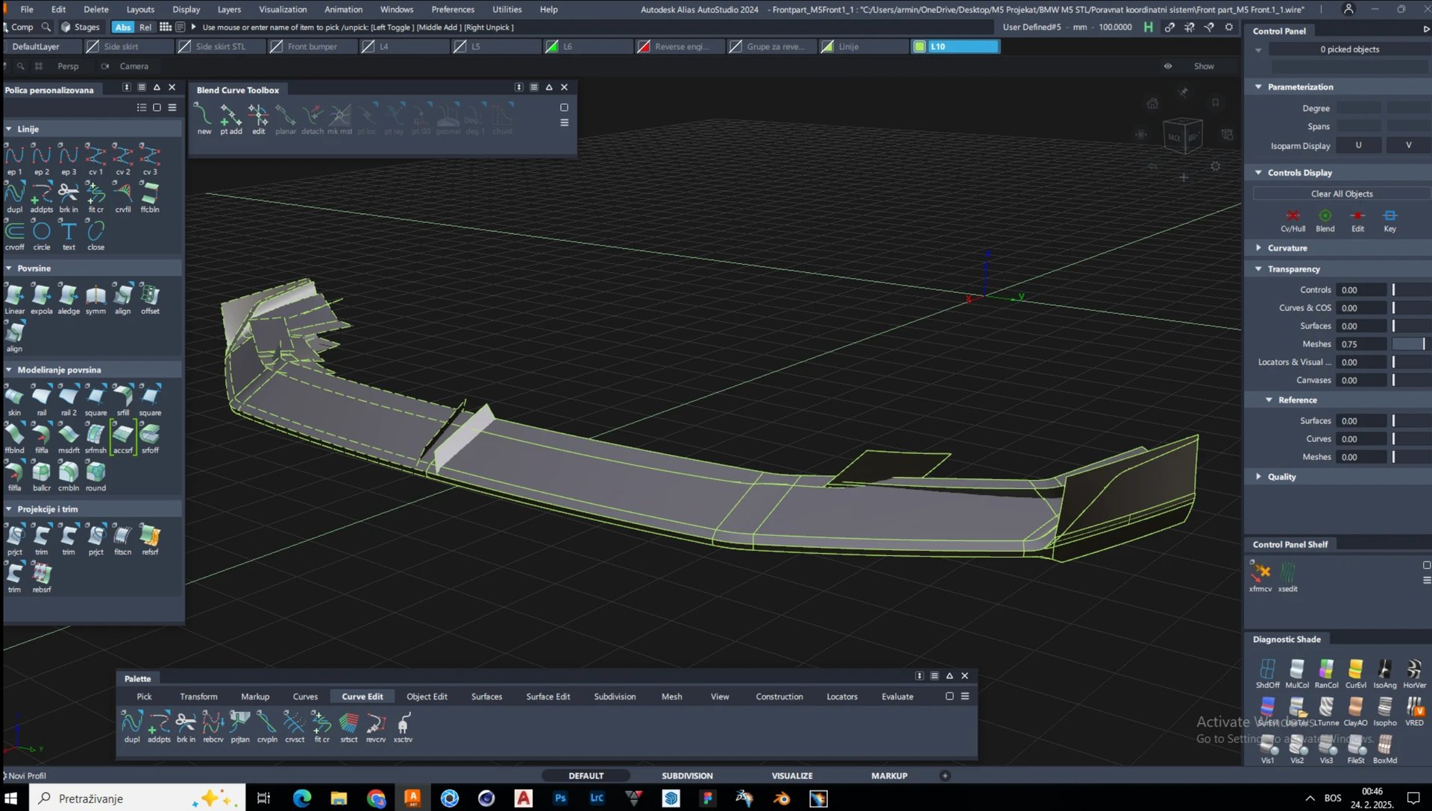Collapse the Povrsine shelf section
Image resolution: width=1432 pixels, height=811 pixels.
click(x=9, y=268)
